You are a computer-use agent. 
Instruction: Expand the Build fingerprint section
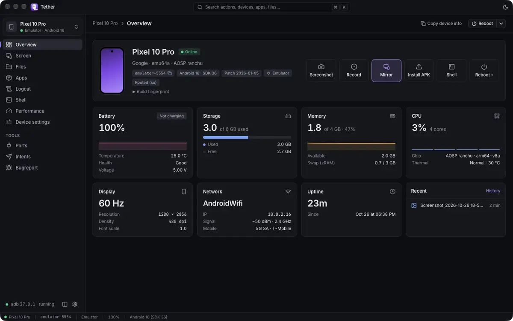pyautogui.click(x=150, y=92)
